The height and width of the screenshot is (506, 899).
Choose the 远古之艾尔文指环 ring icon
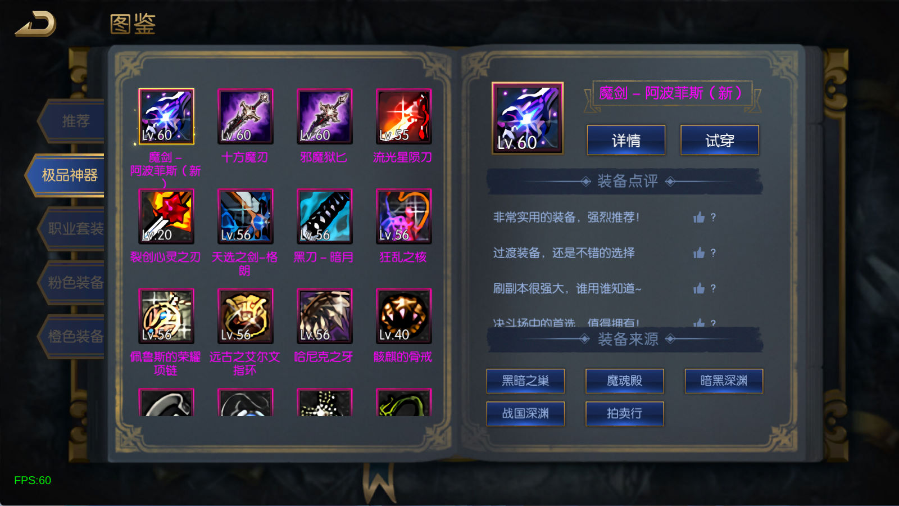[246, 316]
